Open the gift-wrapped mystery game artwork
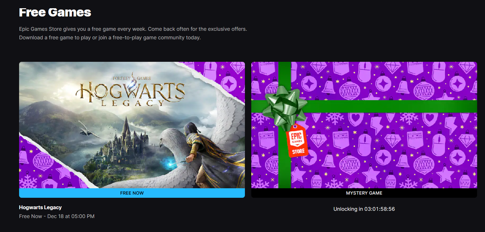This screenshot has height=232, width=485. tap(364, 125)
